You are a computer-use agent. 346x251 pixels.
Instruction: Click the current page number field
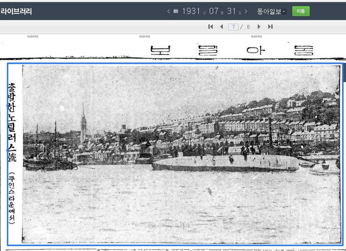234,27
